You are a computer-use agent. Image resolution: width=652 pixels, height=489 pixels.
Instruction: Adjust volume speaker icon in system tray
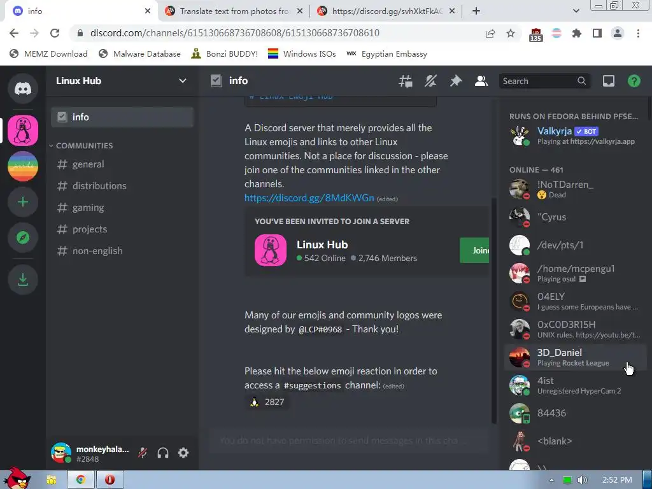click(582, 480)
